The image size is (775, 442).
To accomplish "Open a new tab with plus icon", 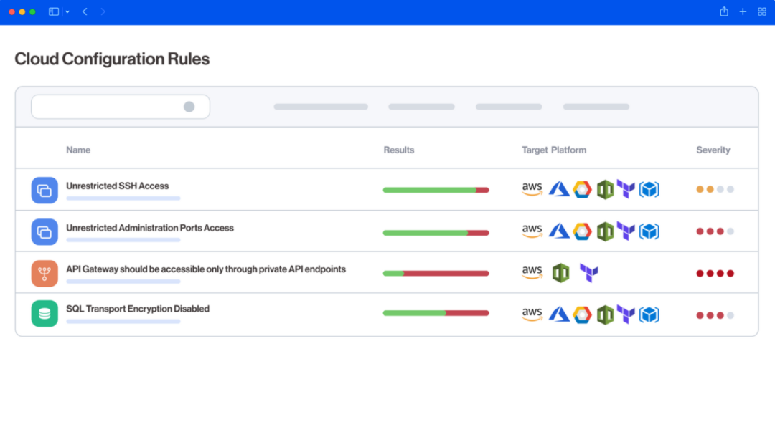I will pyautogui.click(x=743, y=11).
